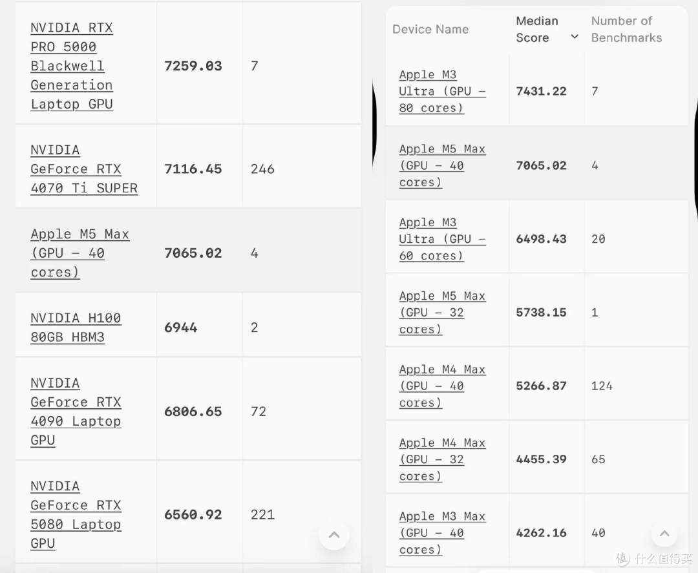Image resolution: width=698 pixels, height=573 pixels.
Task: Open Apple M3 Ultra 60 cores link
Action: coord(443,239)
